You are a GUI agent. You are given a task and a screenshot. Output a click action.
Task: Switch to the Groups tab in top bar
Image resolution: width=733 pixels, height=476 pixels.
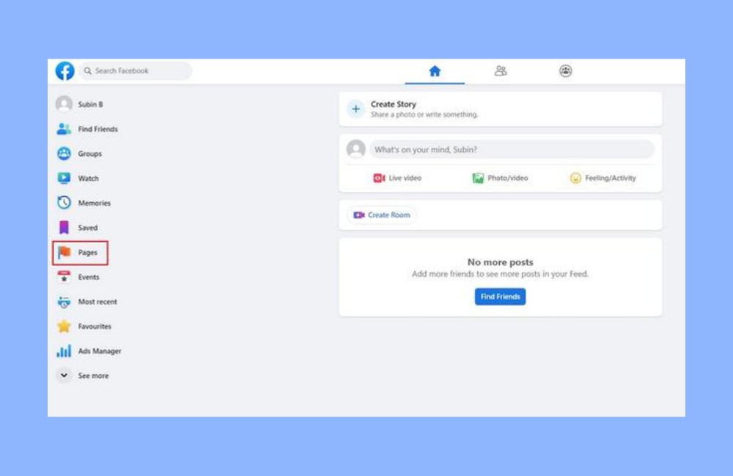[x=566, y=71]
